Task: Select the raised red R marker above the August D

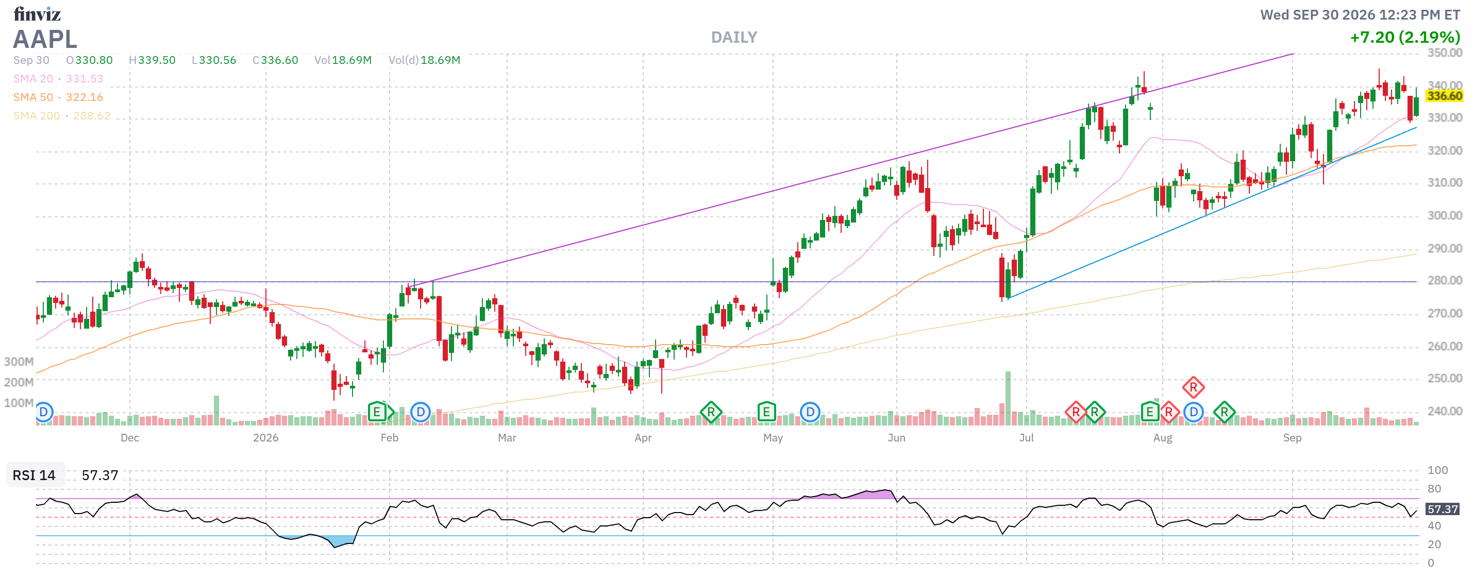Action: coord(1194,387)
